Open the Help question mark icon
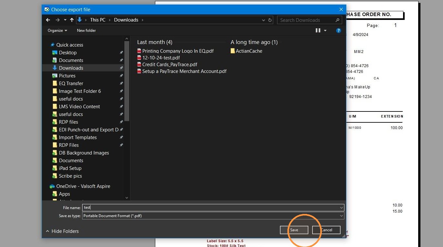 click(338, 31)
